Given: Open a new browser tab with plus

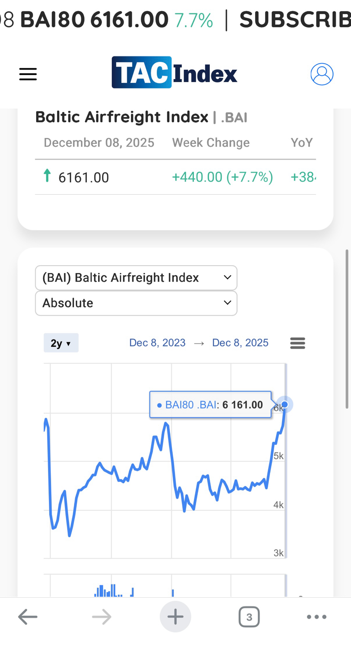Looking at the screenshot, I should (x=175, y=617).
